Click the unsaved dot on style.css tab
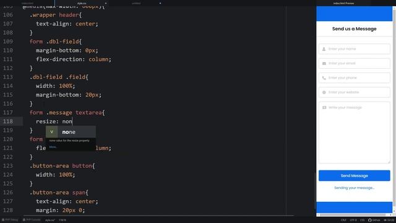This screenshot has width=396, height=223. click(x=106, y=3)
